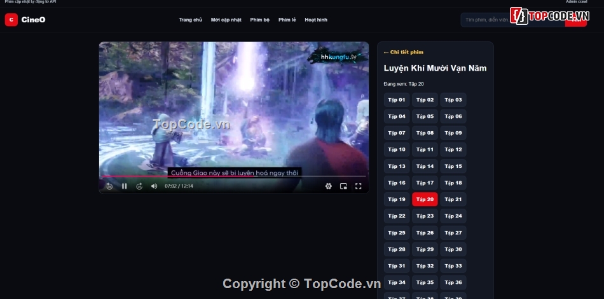
Task: Click the CineO logo icon
Action: [11, 20]
